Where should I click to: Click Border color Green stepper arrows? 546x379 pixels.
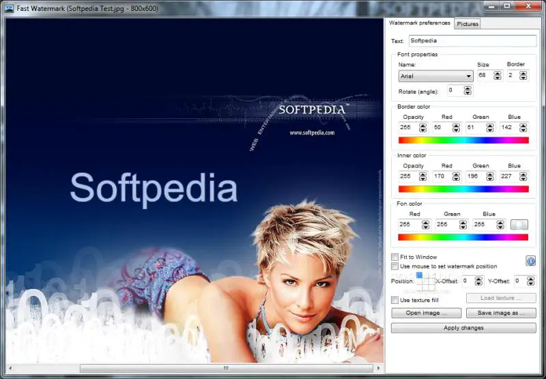pyautogui.click(x=490, y=128)
